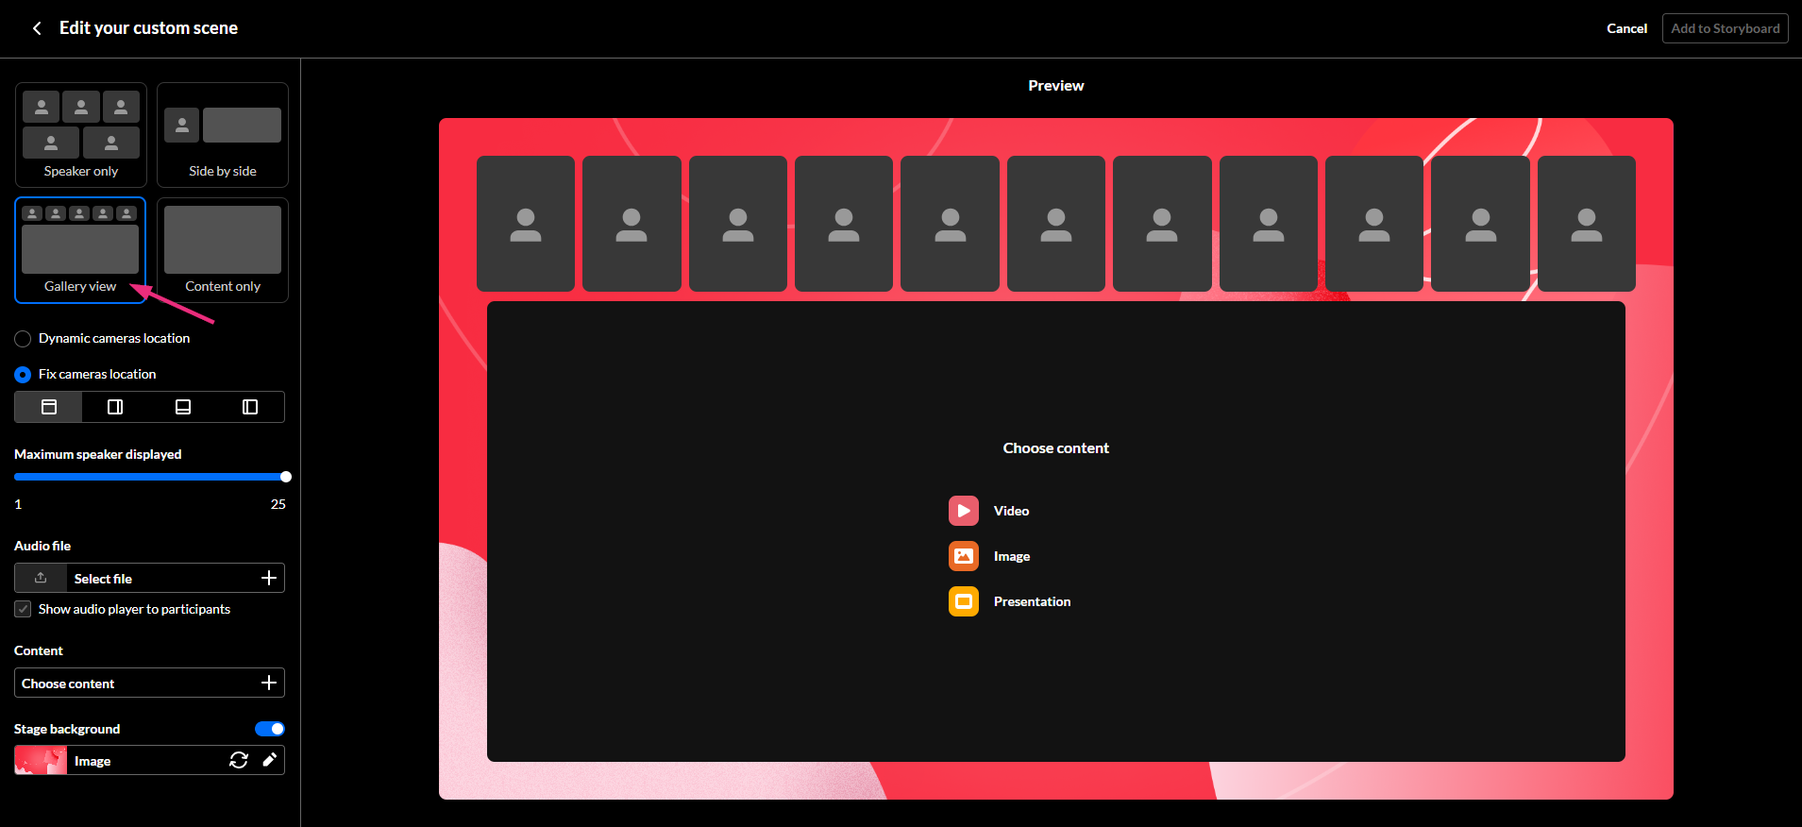Image resolution: width=1802 pixels, height=827 pixels.
Task: Toggle Show audio player to participants checkbox
Action: coord(23,609)
